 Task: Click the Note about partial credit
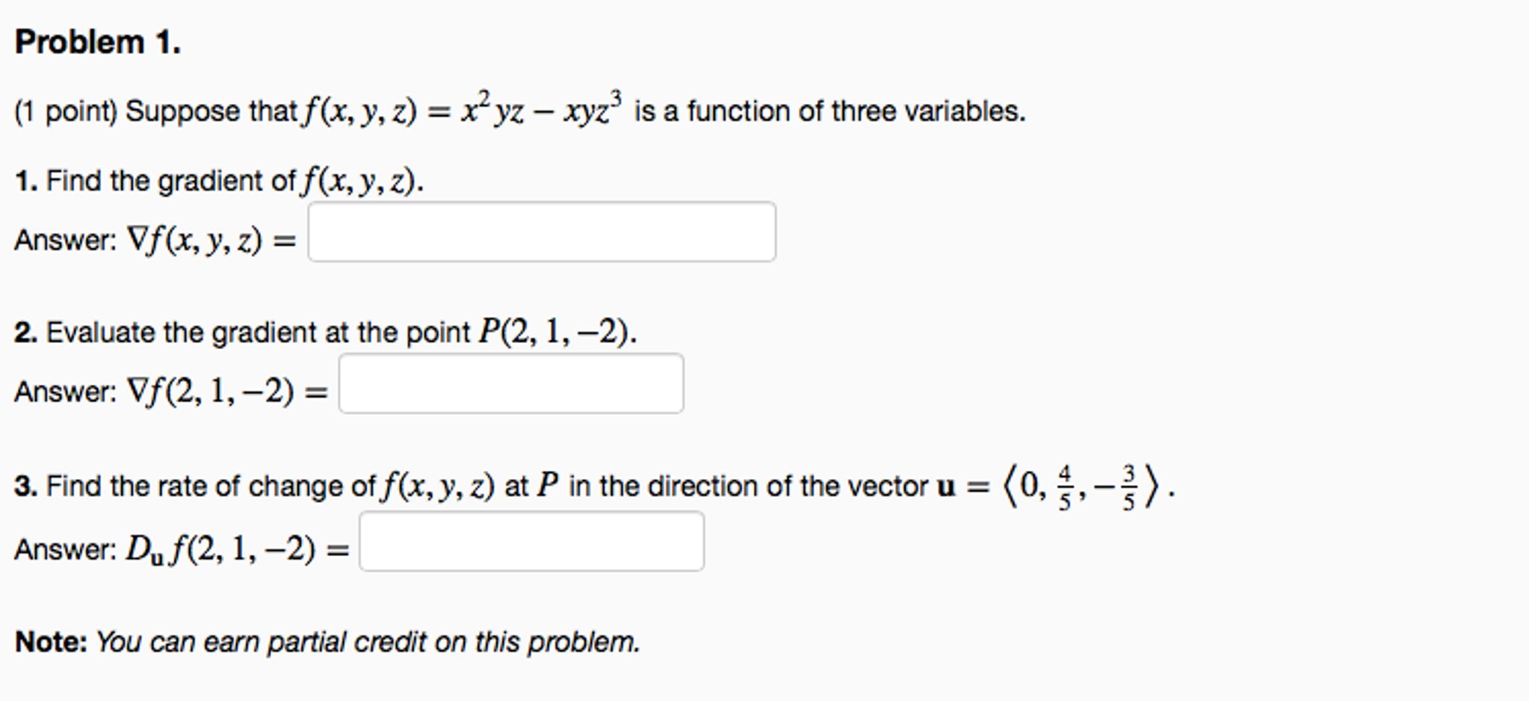coord(329,639)
